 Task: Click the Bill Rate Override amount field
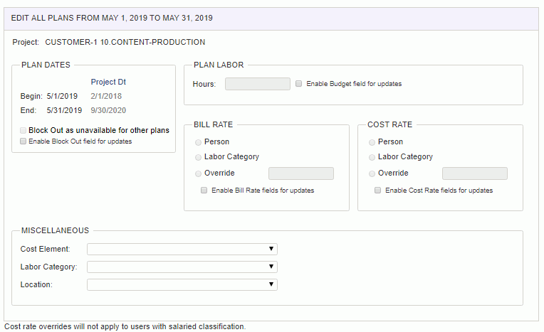[301, 173]
